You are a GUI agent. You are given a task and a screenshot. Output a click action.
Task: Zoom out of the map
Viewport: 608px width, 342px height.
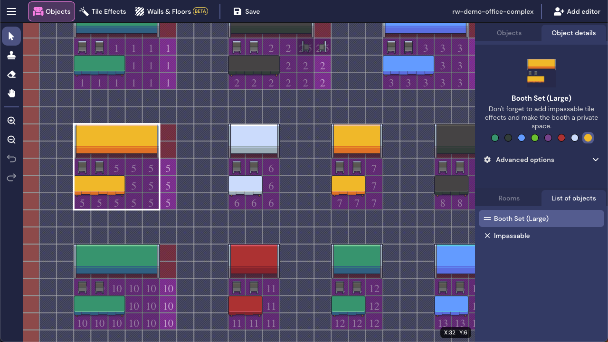tap(11, 140)
